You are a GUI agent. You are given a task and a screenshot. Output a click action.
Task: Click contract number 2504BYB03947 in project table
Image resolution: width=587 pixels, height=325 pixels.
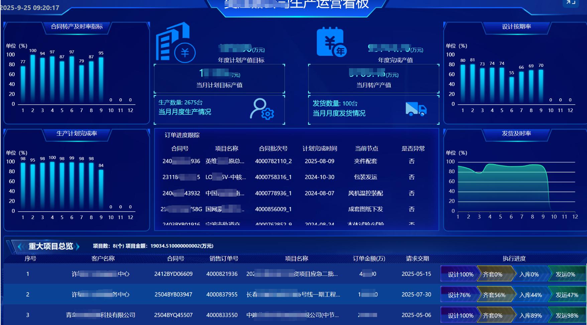[x=173, y=295]
